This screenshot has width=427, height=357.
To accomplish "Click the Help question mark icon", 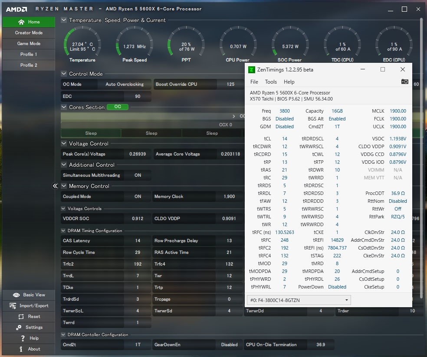I will [23, 338].
